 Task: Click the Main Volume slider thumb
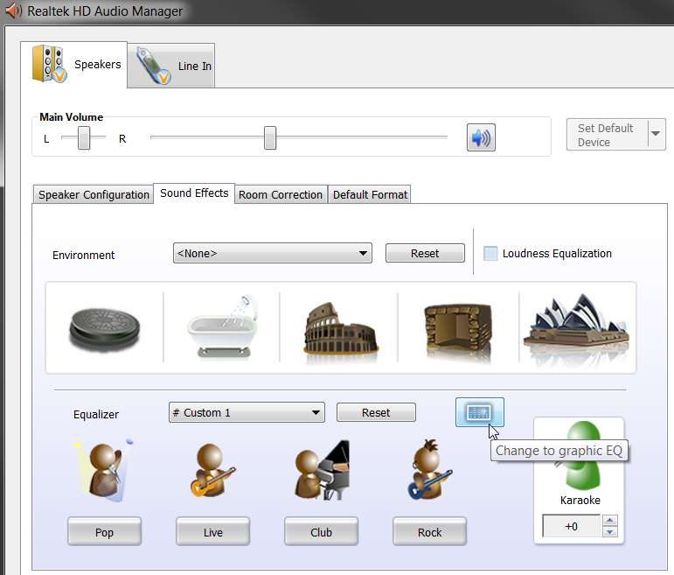(x=270, y=137)
